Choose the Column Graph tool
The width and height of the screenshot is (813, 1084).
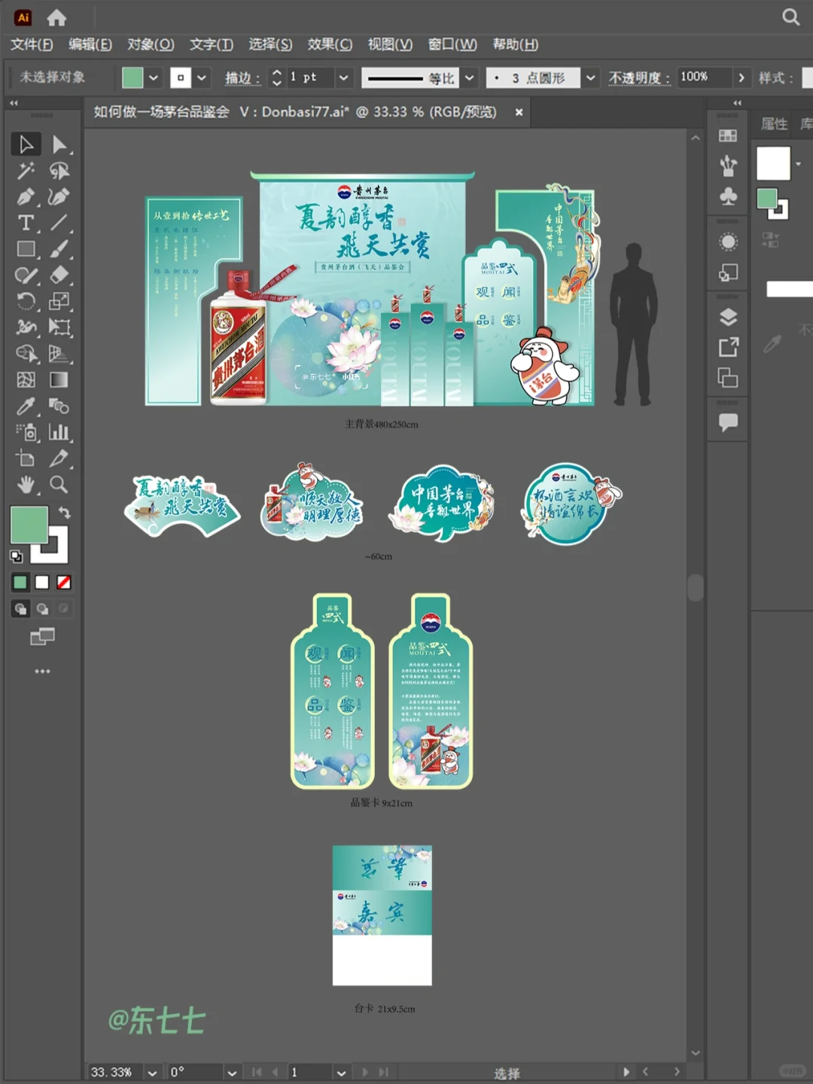click(59, 432)
